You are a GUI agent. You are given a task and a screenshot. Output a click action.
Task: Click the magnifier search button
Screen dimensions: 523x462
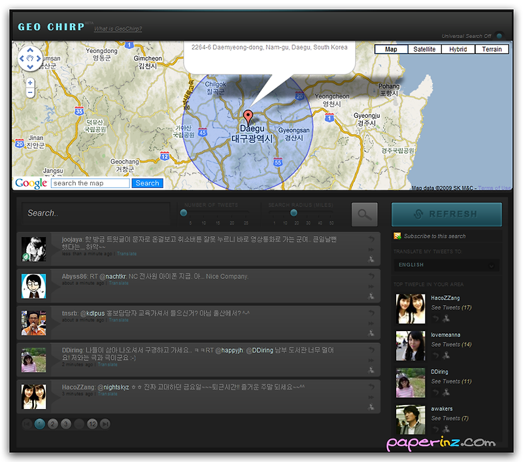tap(365, 214)
